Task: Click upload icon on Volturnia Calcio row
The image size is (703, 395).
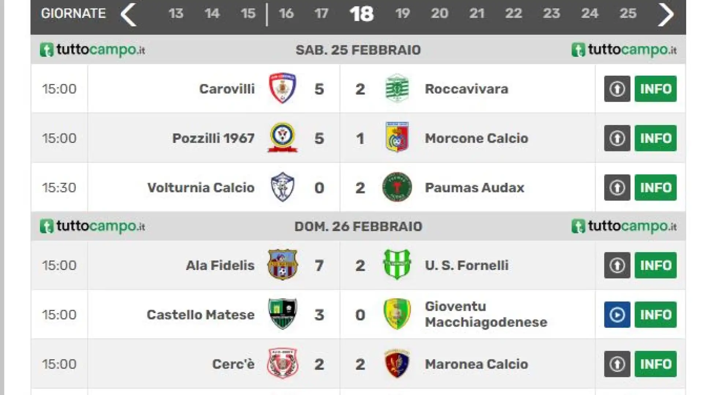Action: tap(617, 187)
